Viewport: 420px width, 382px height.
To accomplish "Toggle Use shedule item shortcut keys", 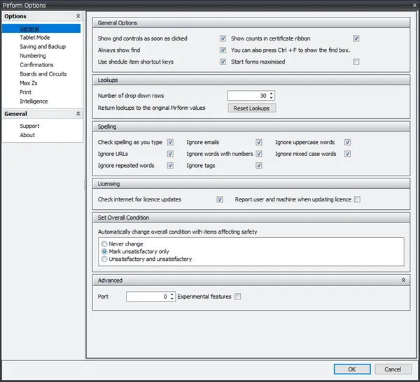I will click(x=223, y=62).
